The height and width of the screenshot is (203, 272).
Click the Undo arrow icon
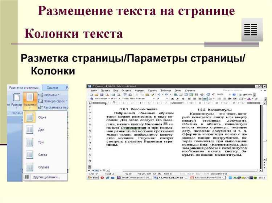coord(159,95)
